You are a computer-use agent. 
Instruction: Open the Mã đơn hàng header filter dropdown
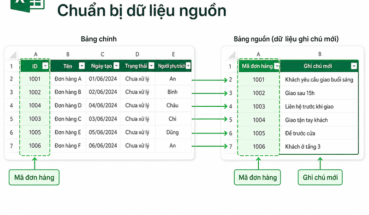coord(277,66)
